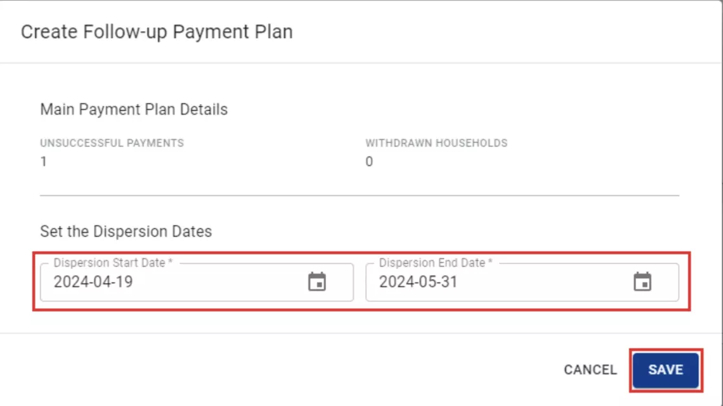This screenshot has height=406, width=723.
Task: Click the Dispersion End Date floating label
Action: coord(436,263)
